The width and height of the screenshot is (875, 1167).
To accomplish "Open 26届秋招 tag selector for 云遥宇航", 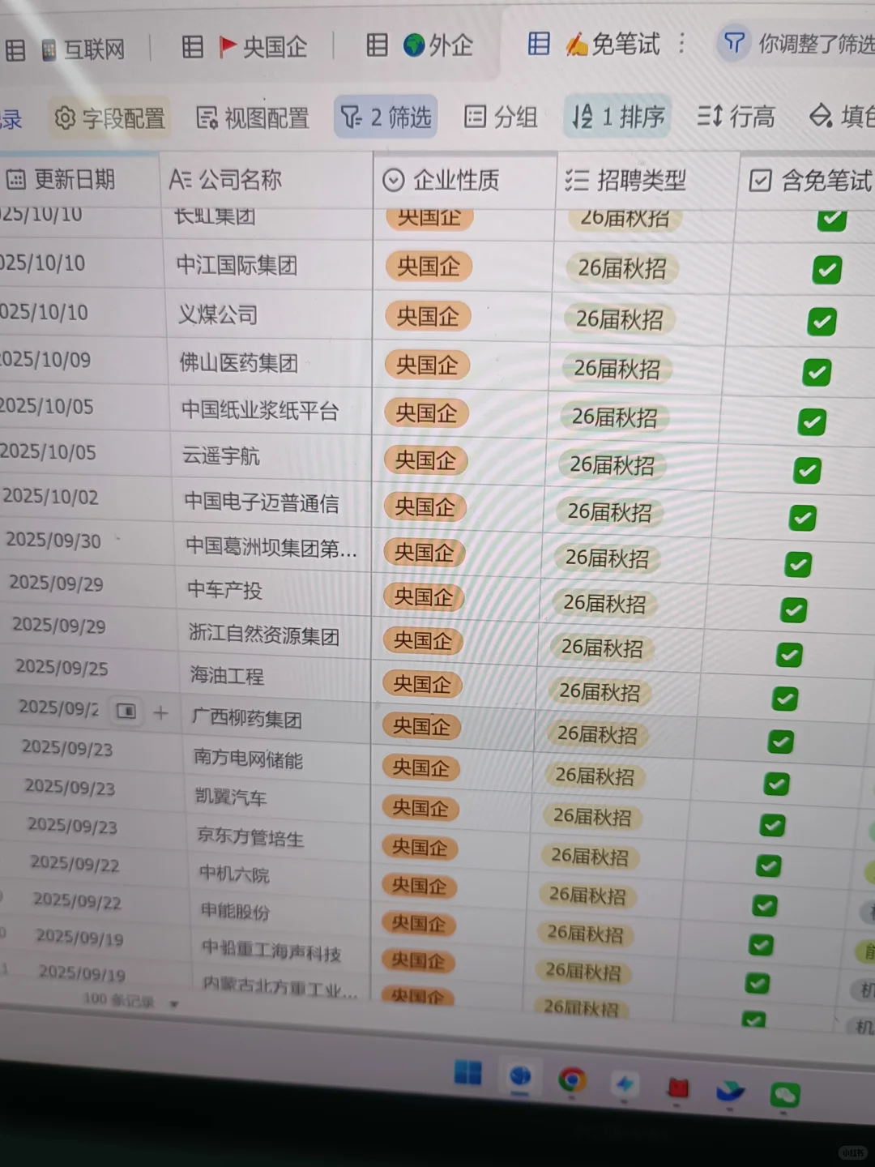I will tap(612, 465).
